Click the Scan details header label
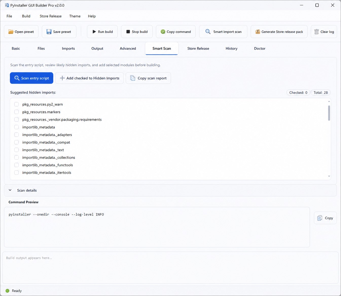The width and height of the screenshot is (341, 296). pyautogui.click(x=27, y=190)
